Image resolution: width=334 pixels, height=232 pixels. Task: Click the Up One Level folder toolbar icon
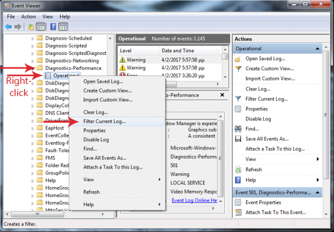(32, 27)
